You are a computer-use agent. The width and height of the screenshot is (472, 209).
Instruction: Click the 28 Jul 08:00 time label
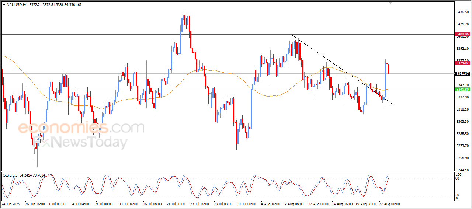tap(223, 204)
